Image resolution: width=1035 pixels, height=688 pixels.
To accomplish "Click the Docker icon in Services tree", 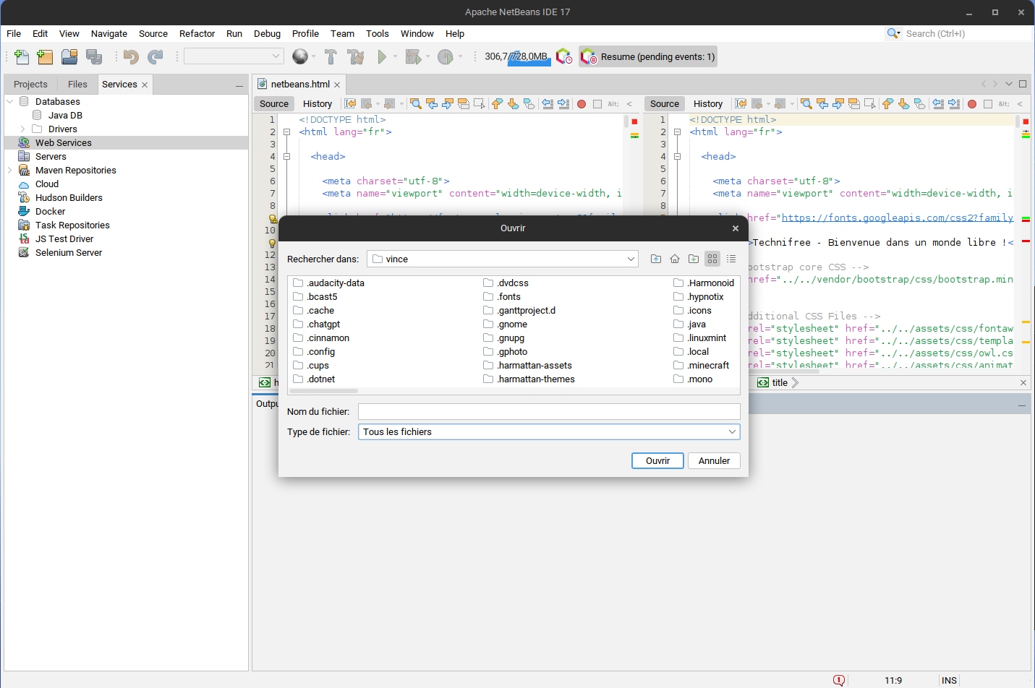I will [x=24, y=212].
